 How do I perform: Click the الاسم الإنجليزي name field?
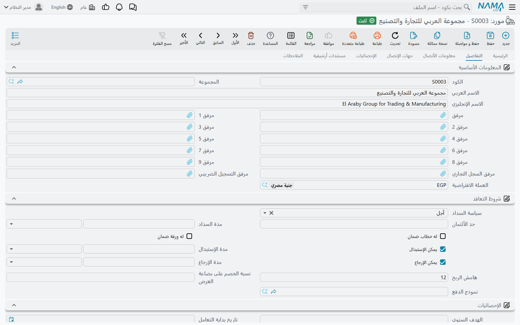pos(227,104)
